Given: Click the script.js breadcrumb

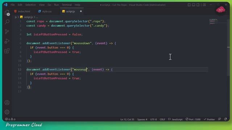Looking at the screenshot, I should pyautogui.click(x=28, y=17).
